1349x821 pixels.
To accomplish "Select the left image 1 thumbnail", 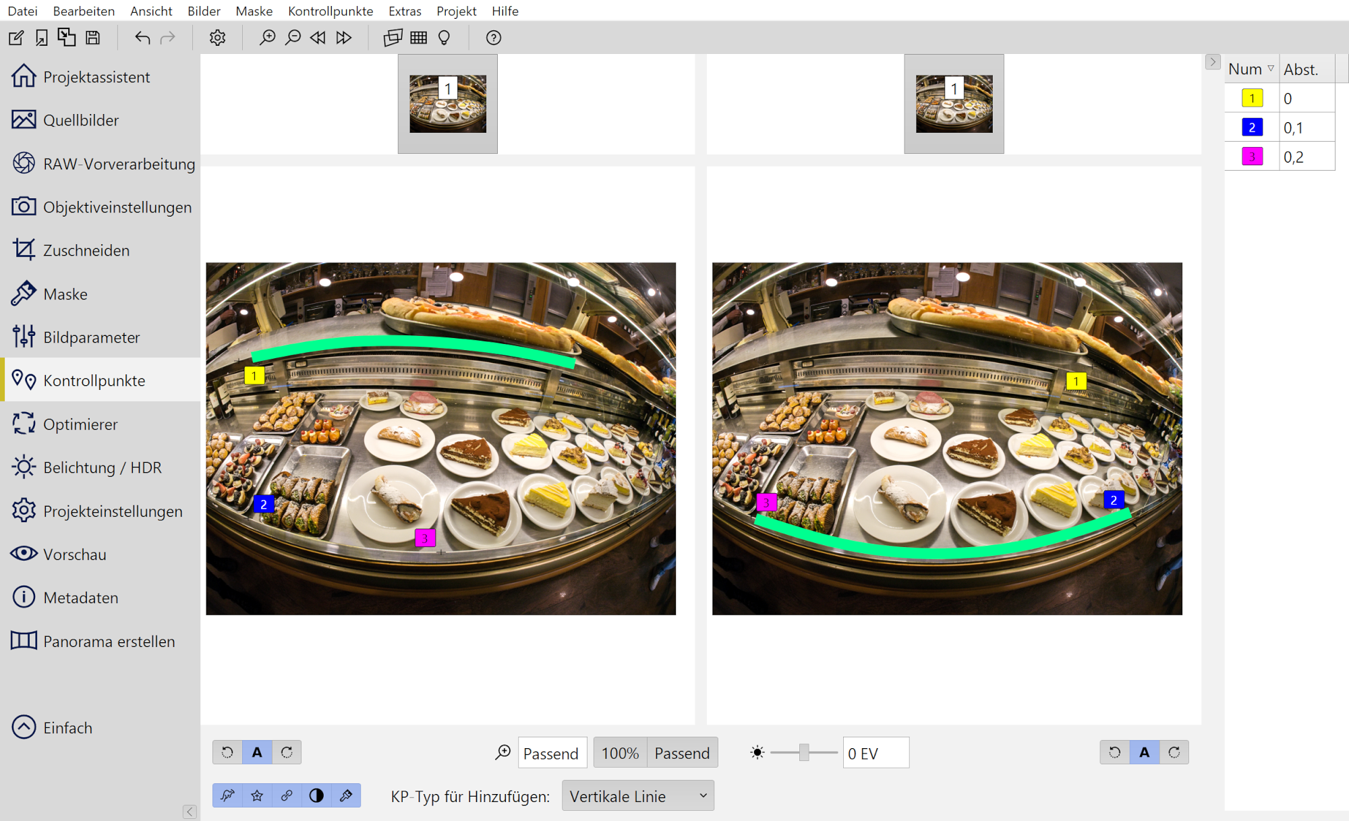I will click(447, 103).
